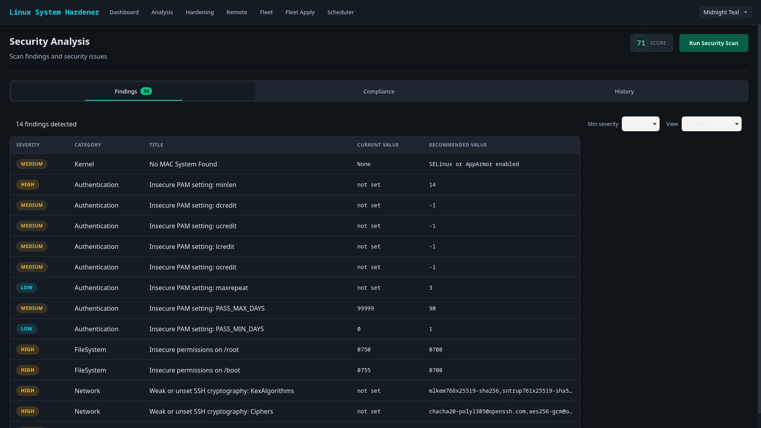Click recommended value 90
The width and height of the screenshot is (761, 428).
[432, 308]
